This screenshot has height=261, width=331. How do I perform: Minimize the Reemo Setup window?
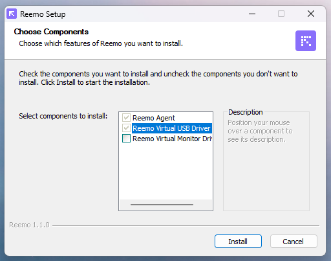[x=252, y=14]
